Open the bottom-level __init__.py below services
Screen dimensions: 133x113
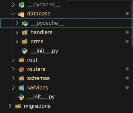tap(41, 97)
